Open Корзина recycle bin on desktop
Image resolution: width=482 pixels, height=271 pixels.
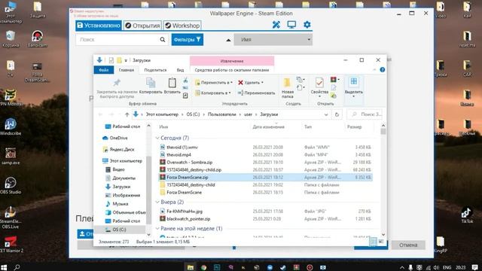pyautogui.click(x=11, y=39)
